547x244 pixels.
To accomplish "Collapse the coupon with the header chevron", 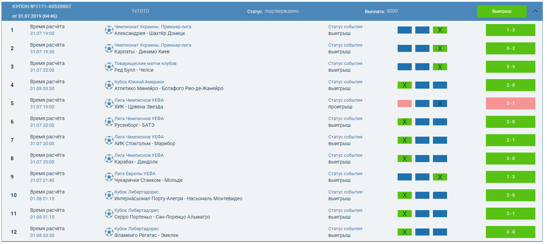I will pos(535,11).
